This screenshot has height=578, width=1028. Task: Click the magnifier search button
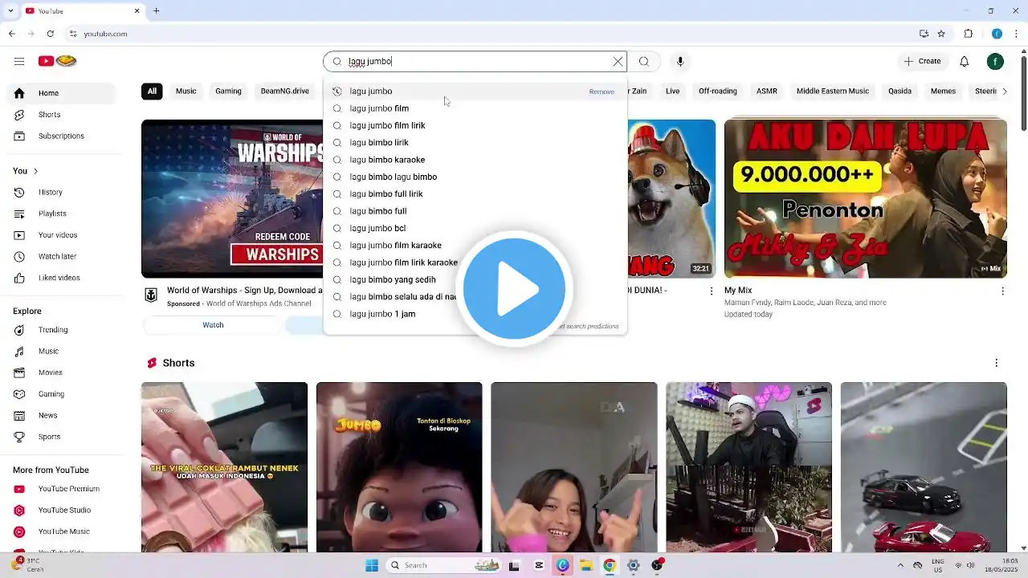644,62
